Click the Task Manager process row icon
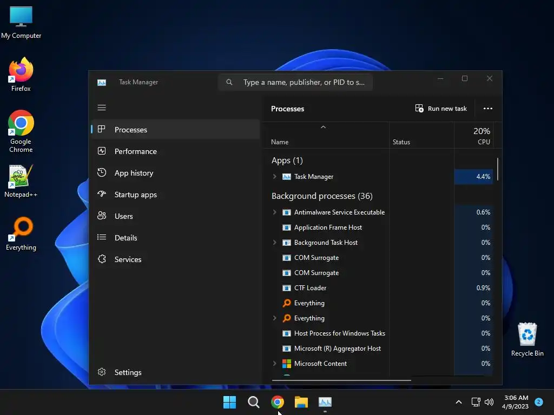The image size is (554, 415). [287, 177]
